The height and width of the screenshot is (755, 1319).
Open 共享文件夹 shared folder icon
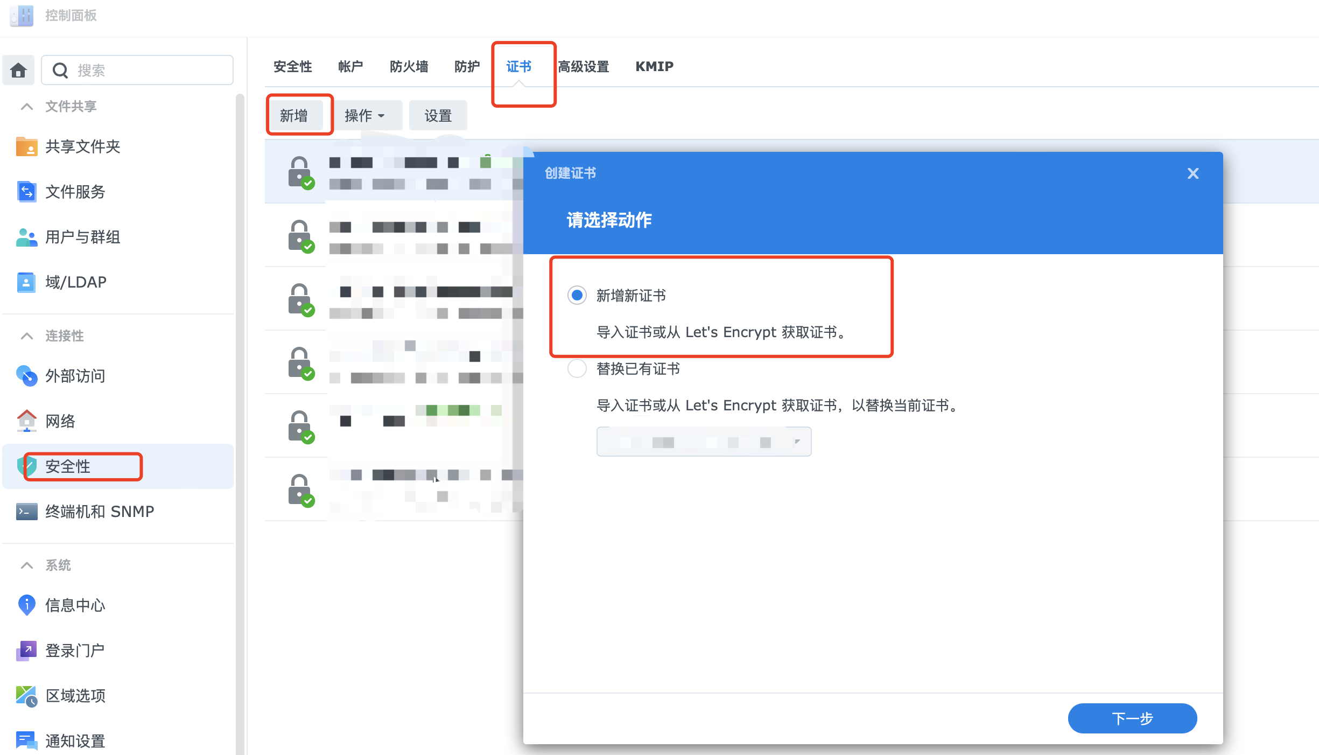(x=26, y=146)
